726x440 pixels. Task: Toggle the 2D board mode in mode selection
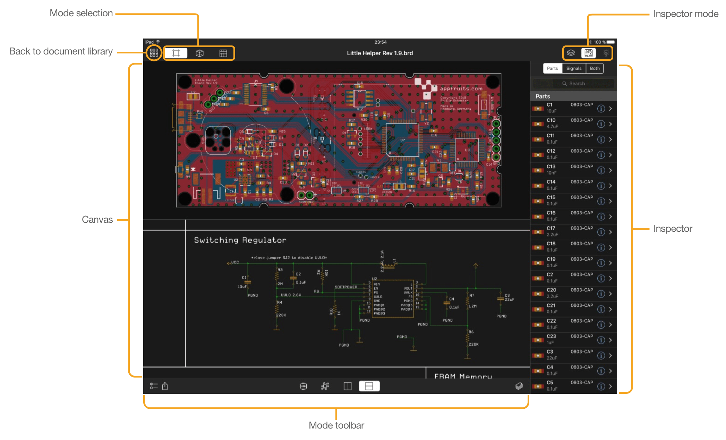point(176,53)
